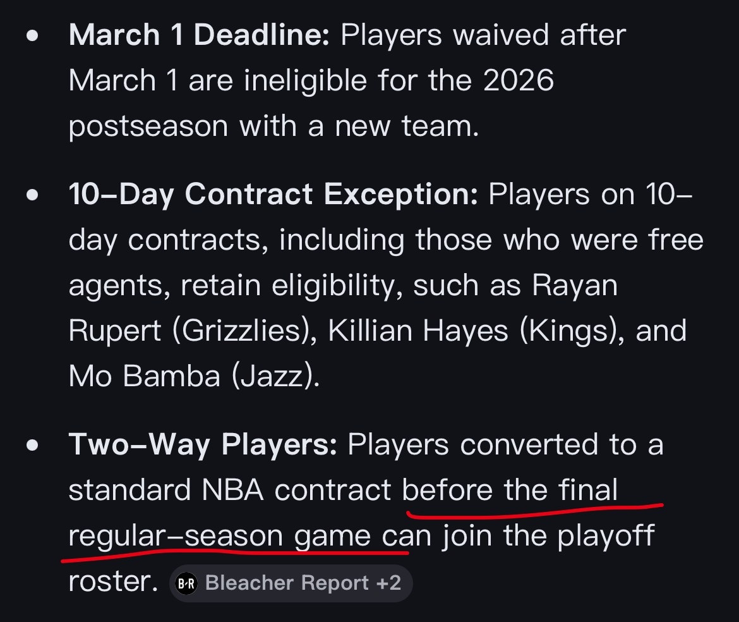This screenshot has width=739, height=622.
Task: Click the bullet before Two-Way Players
Action: click(x=33, y=445)
